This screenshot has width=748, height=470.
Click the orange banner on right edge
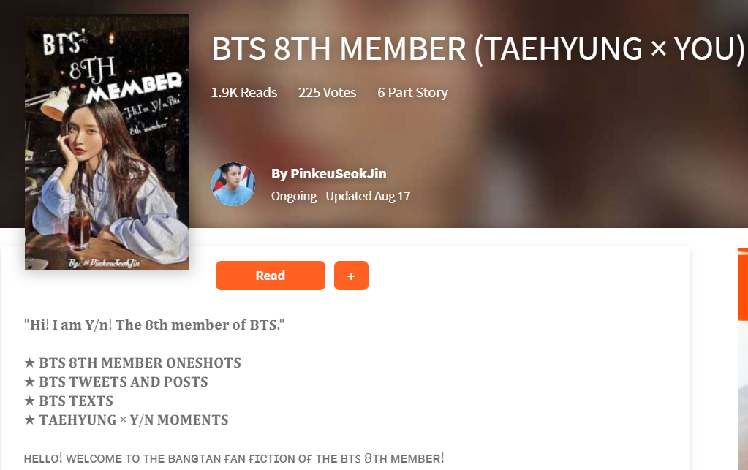click(x=743, y=284)
